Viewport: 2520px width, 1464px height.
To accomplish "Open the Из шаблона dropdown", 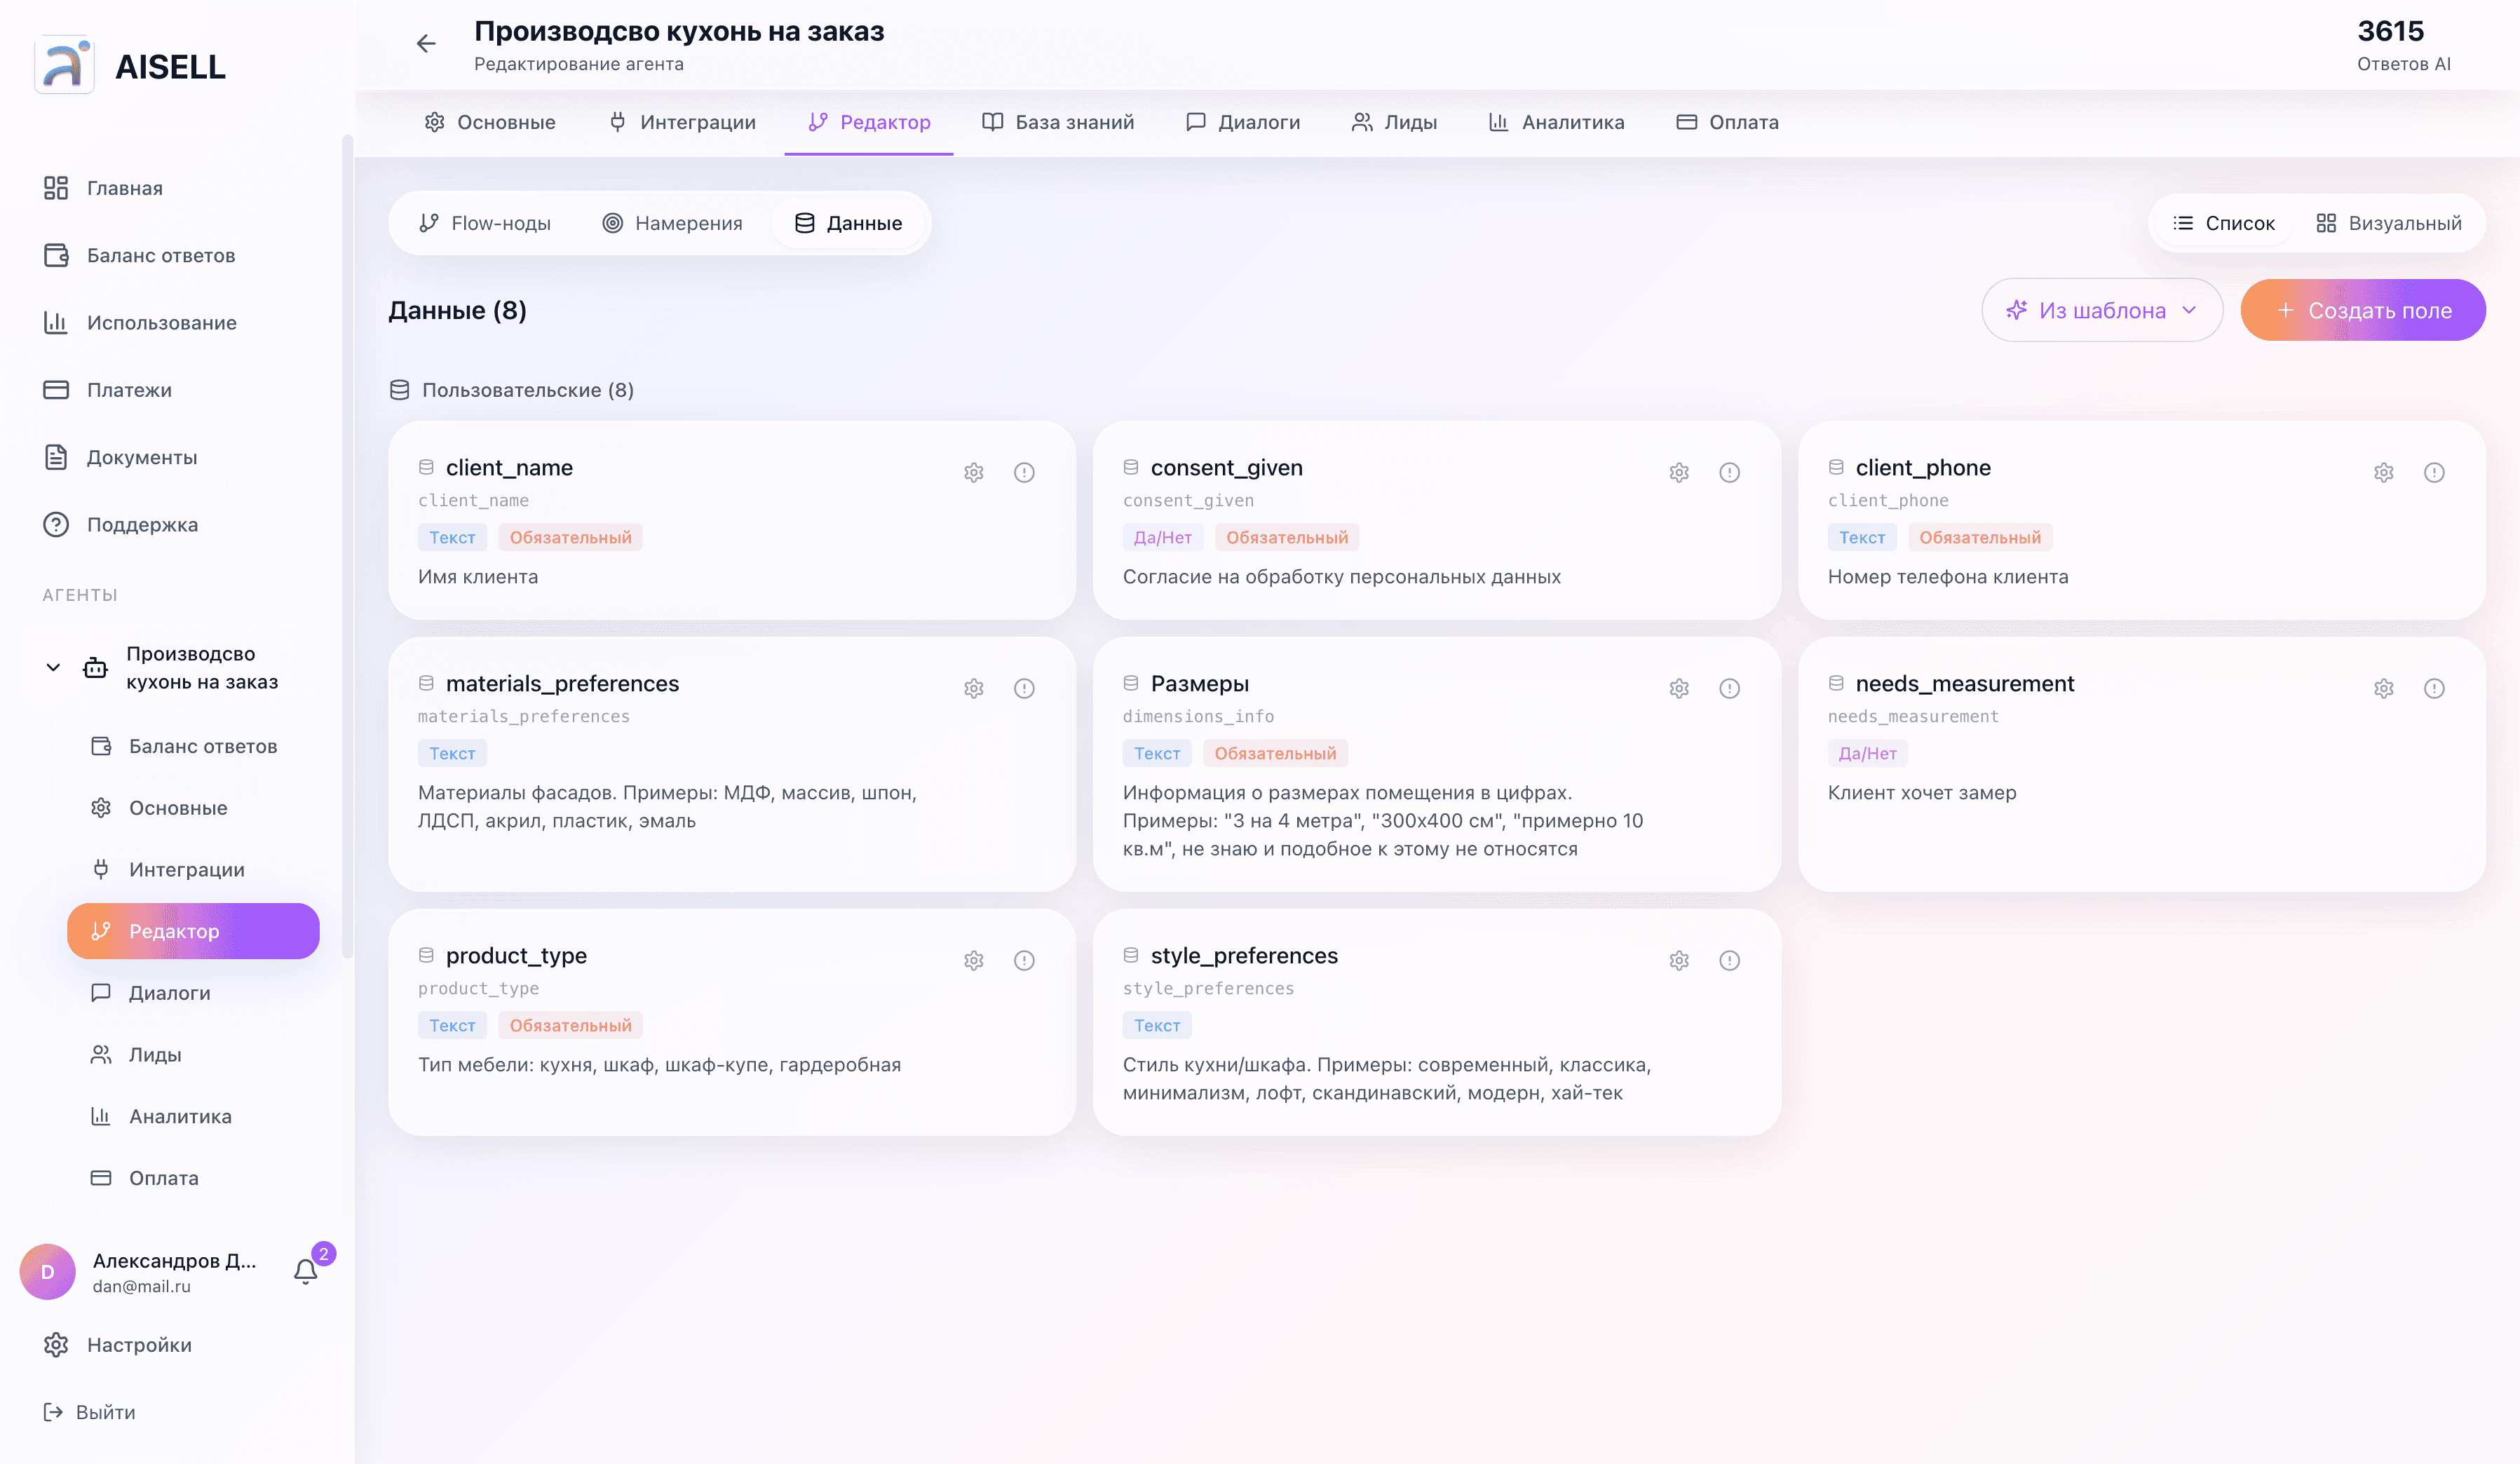I will [2102, 310].
